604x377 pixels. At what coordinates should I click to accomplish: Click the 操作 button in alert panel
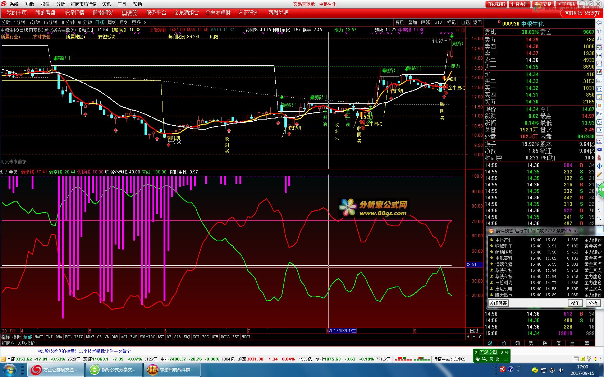coord(575,303)
